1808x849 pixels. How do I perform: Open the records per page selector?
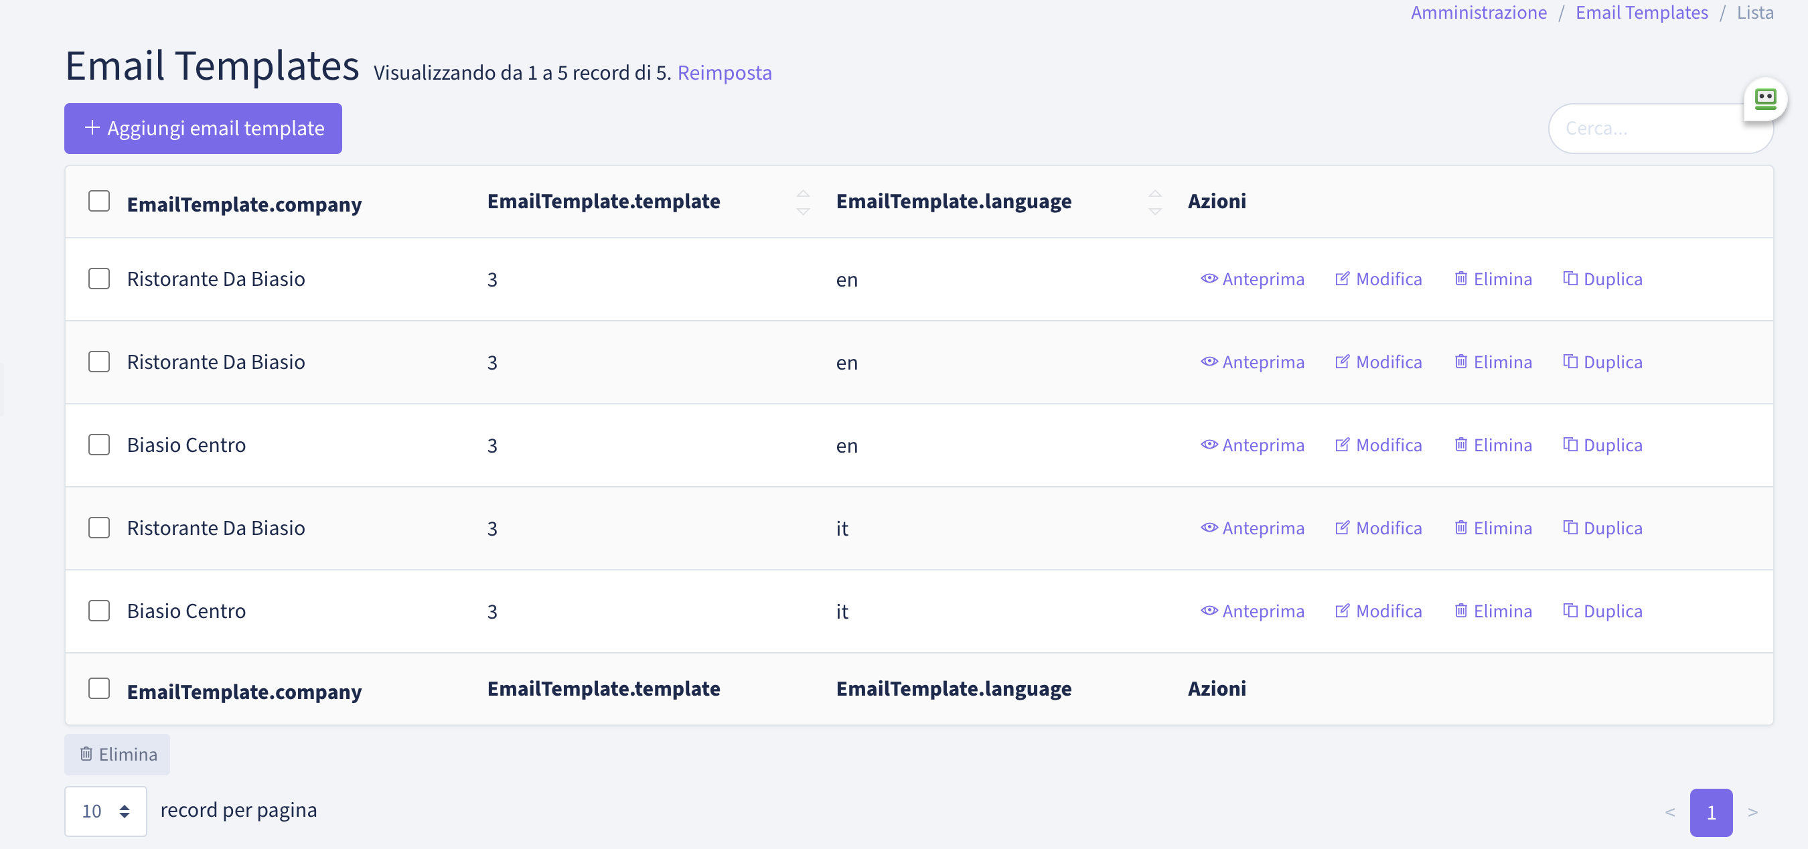(105, 811)
